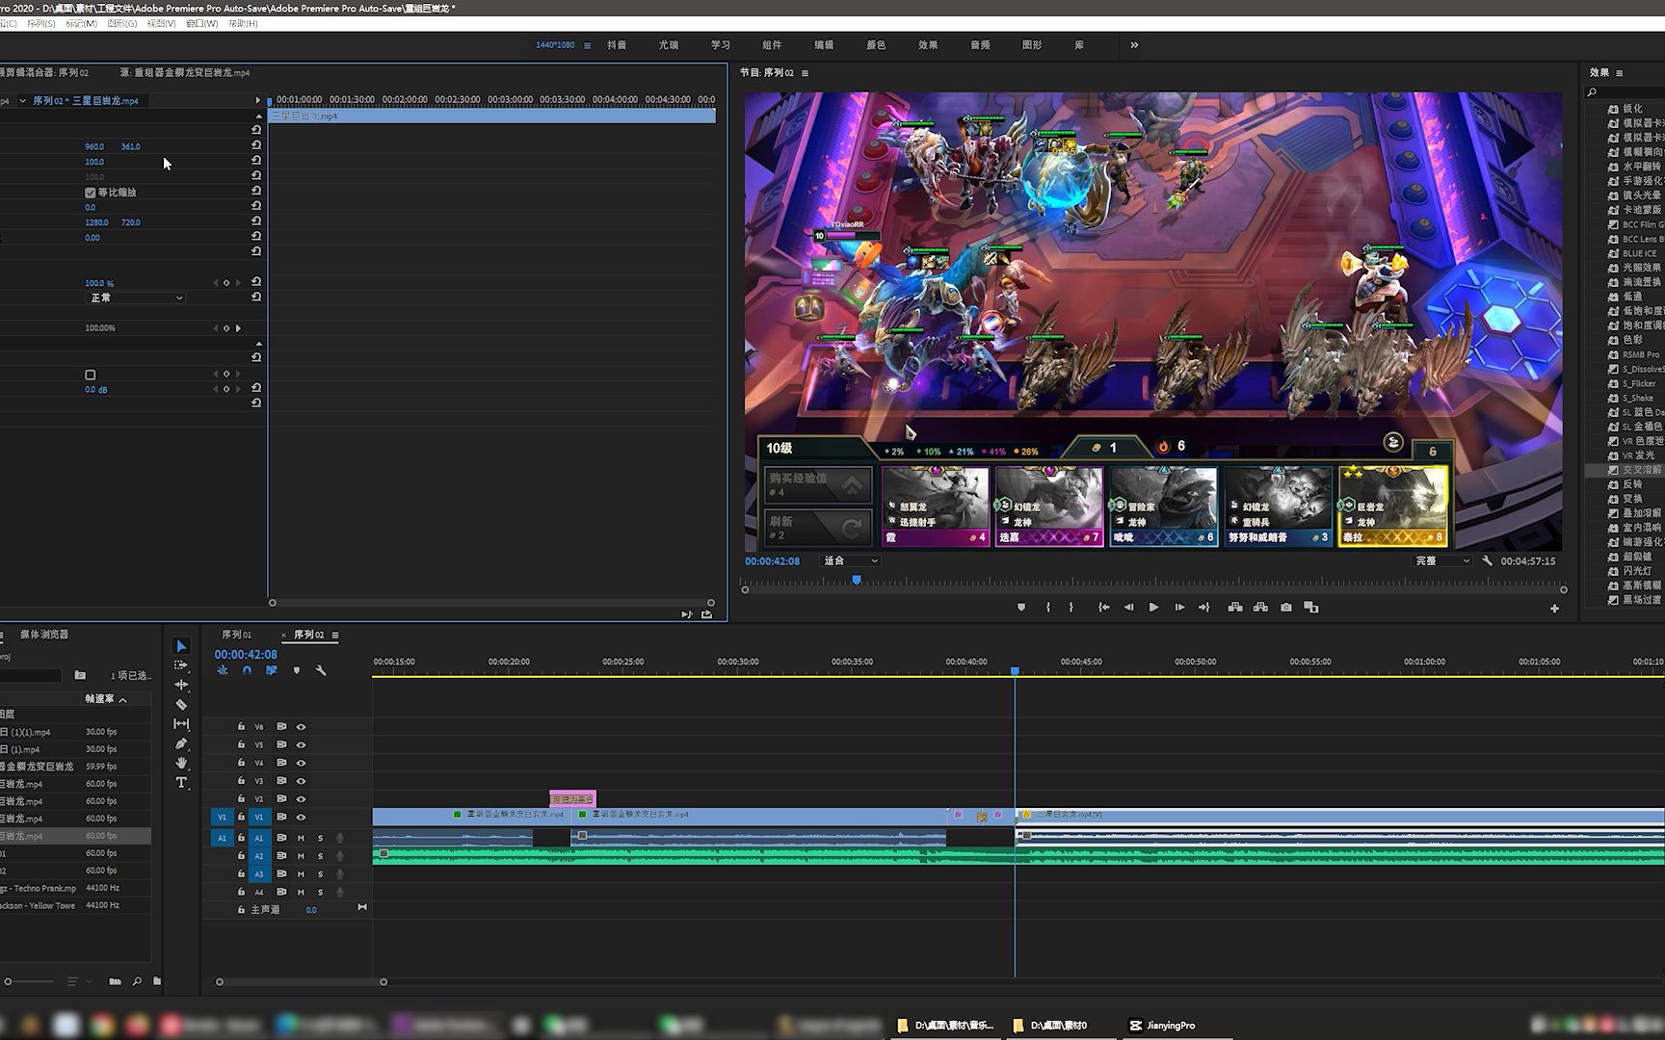Viewport: 1665px width, 1040px height.
Task: Toggle uniform scale checkbox 等比缩放
Action: (x=91, y=193)
